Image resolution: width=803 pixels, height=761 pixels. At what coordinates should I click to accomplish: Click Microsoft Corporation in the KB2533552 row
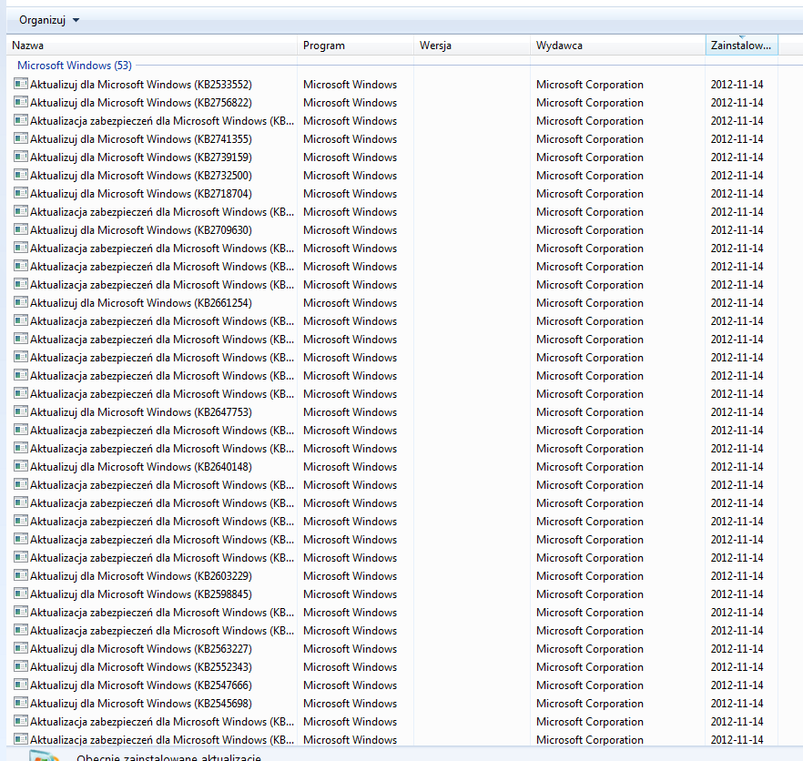[x=589, y=85]
